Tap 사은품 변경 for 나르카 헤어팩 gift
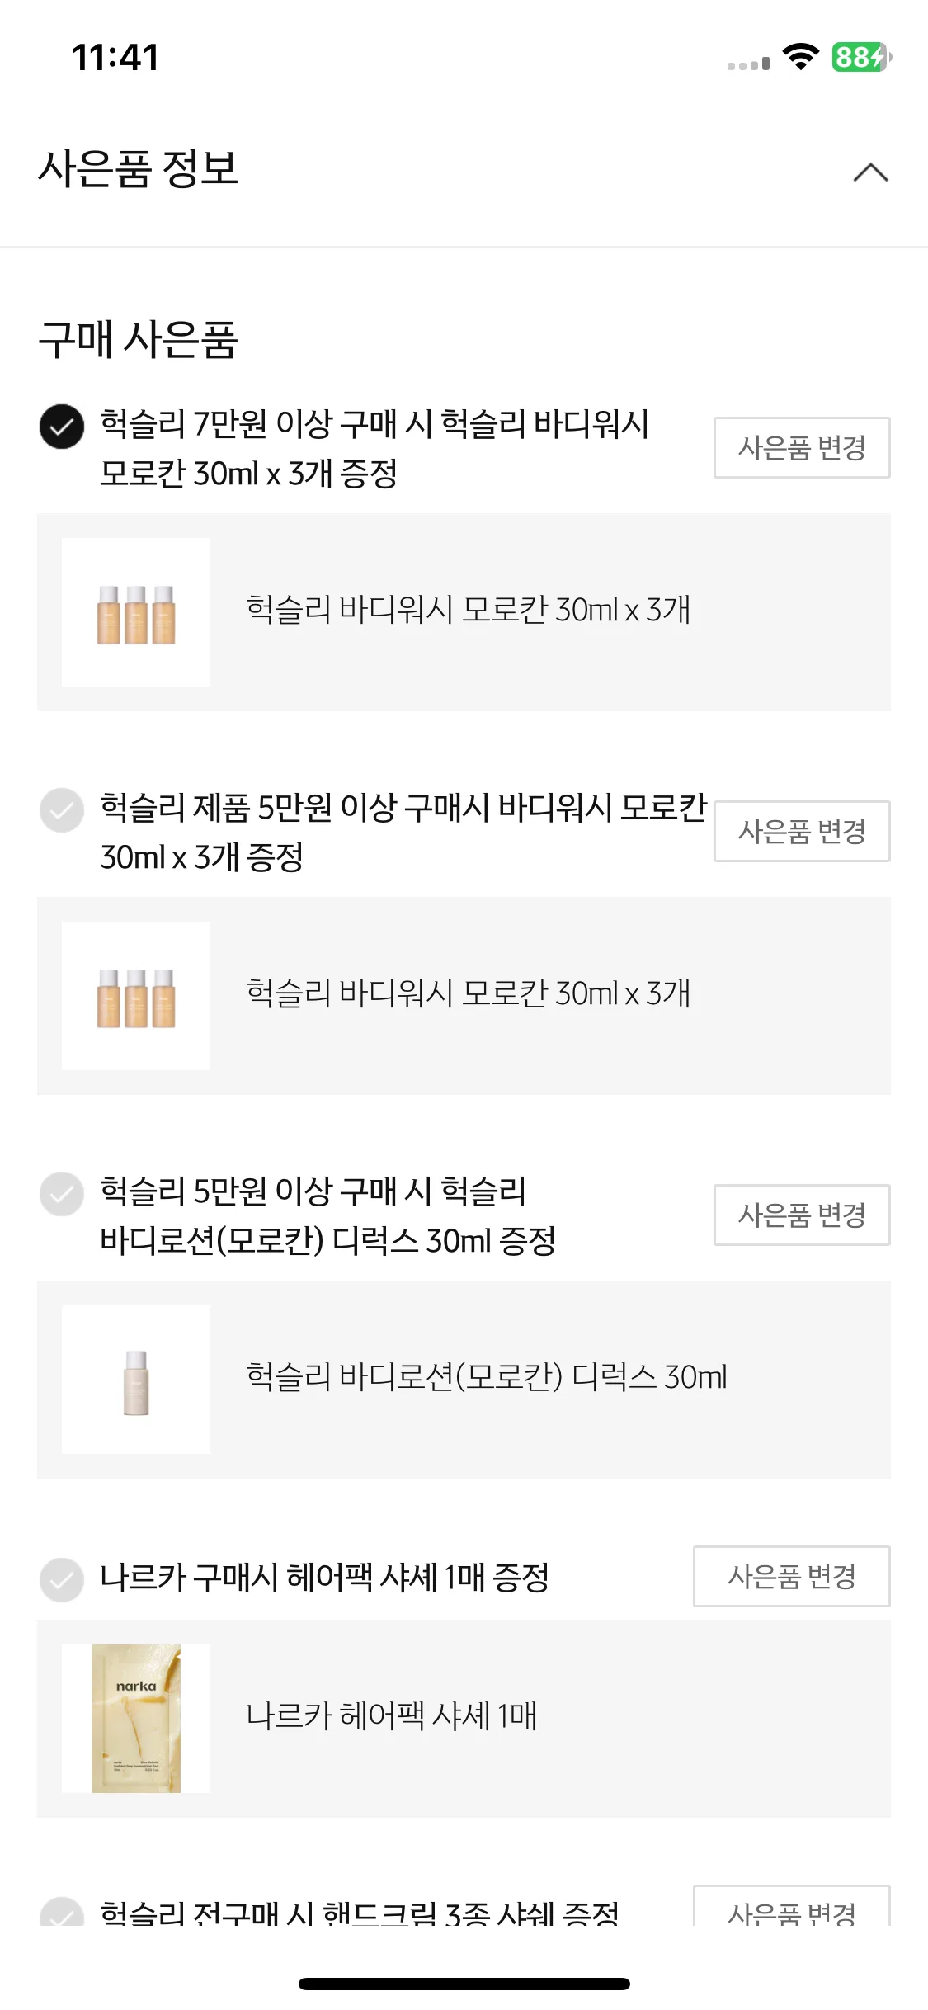 (792, 1576)
